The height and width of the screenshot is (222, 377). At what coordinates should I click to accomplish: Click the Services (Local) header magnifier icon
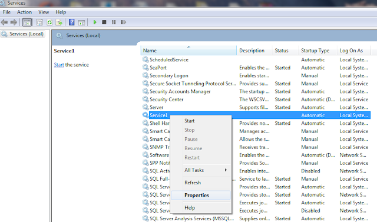(59, 36)
